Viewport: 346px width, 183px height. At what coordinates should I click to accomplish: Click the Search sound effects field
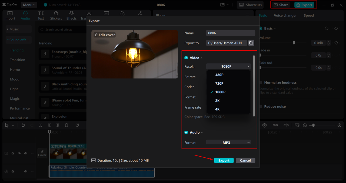[62, 30]
